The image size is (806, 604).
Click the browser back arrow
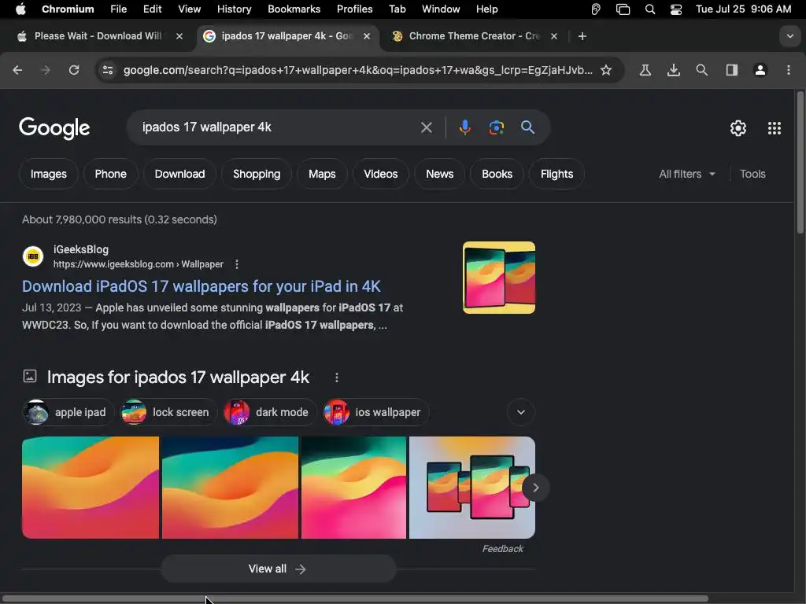pyautogui.click(x=17, y=70)
